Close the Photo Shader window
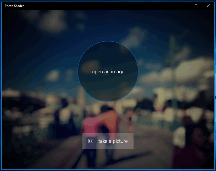The width and height of the screenshot is (216, 171). coord(208,6)
